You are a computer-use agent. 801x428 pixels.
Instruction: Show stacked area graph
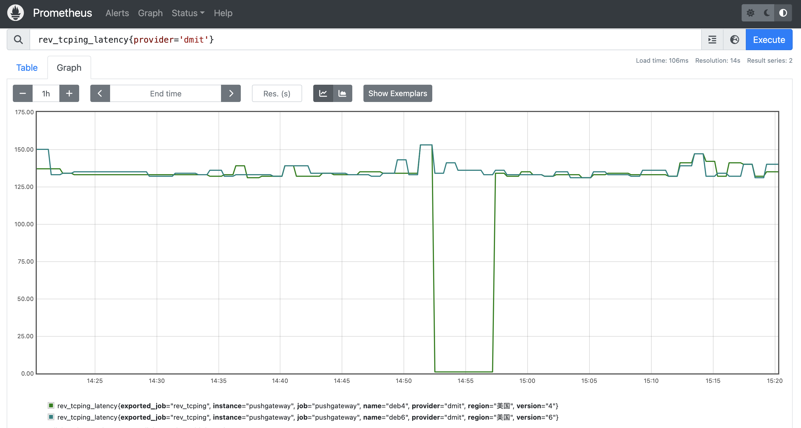pos(342,93)
